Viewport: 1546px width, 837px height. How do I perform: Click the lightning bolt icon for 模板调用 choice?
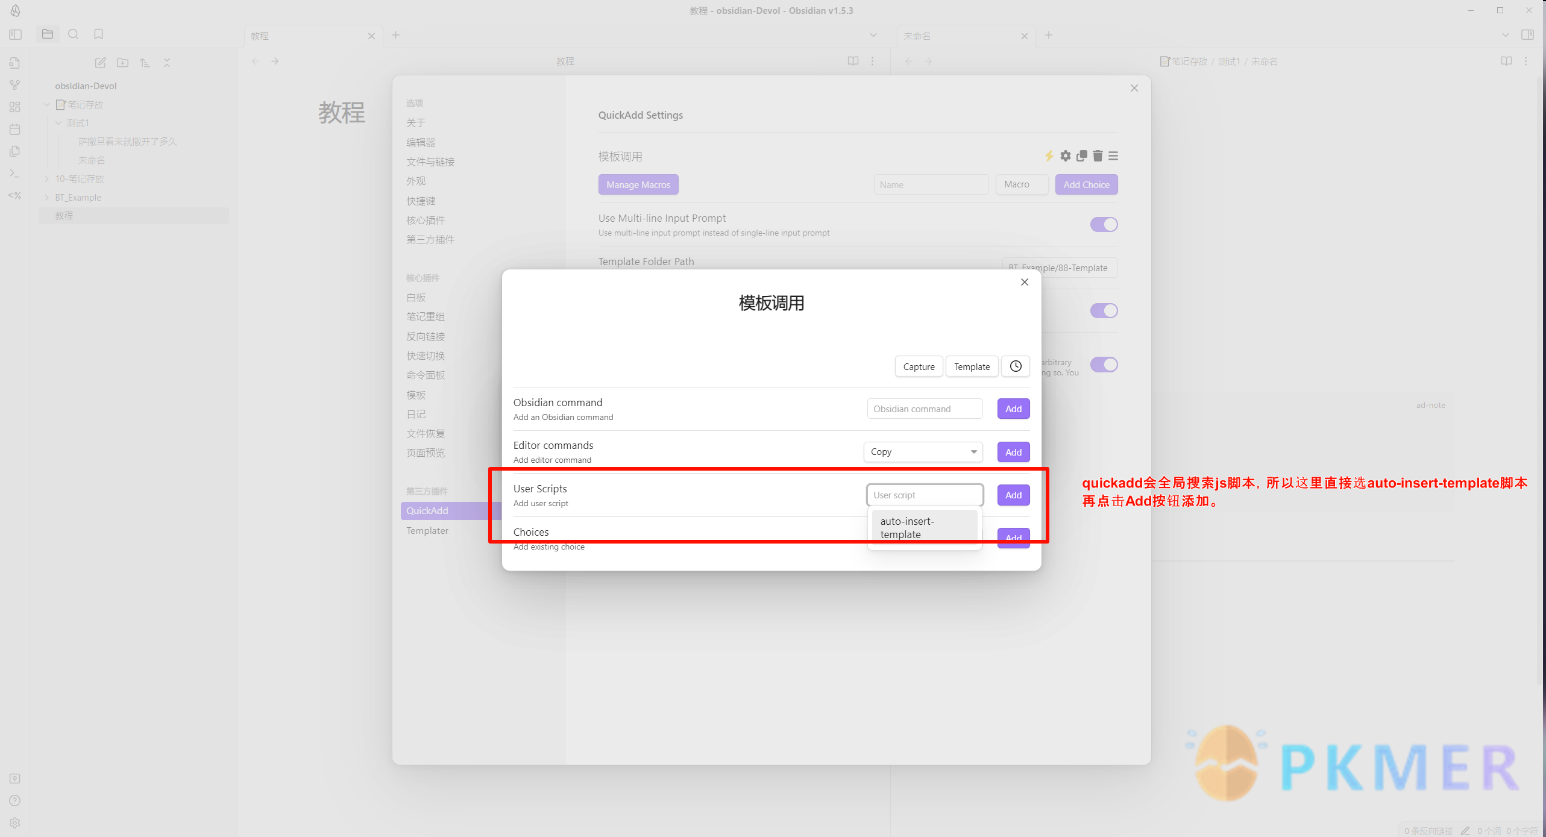(1049, 156)
